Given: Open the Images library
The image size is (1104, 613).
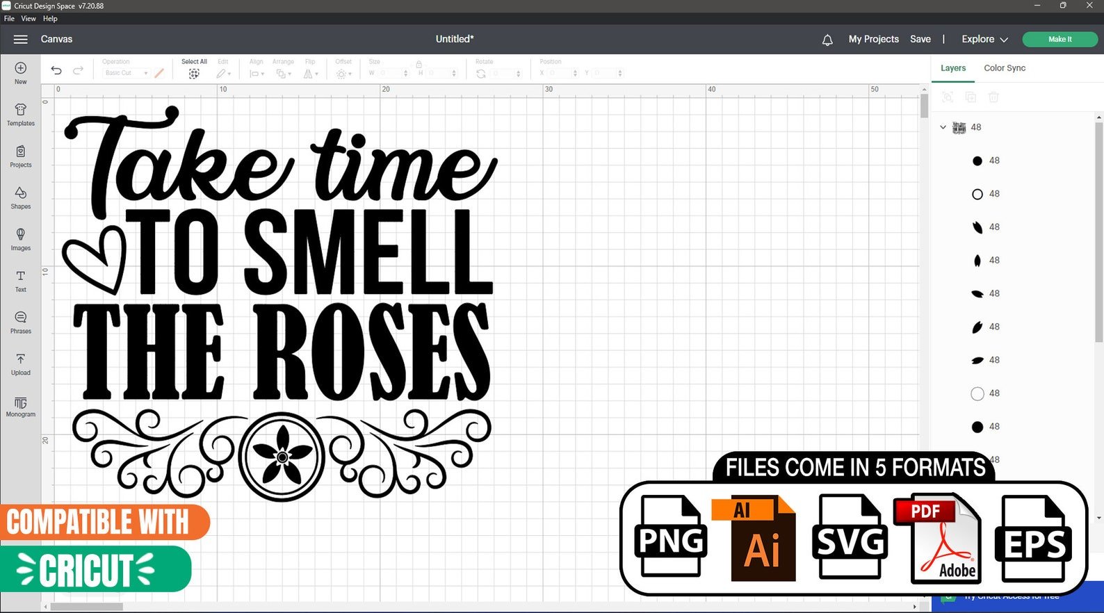Looking at the screenshot, I should [21, 240].
